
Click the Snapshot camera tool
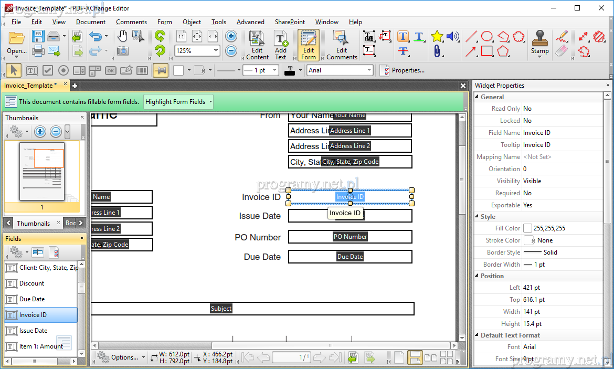pos(122,51)
